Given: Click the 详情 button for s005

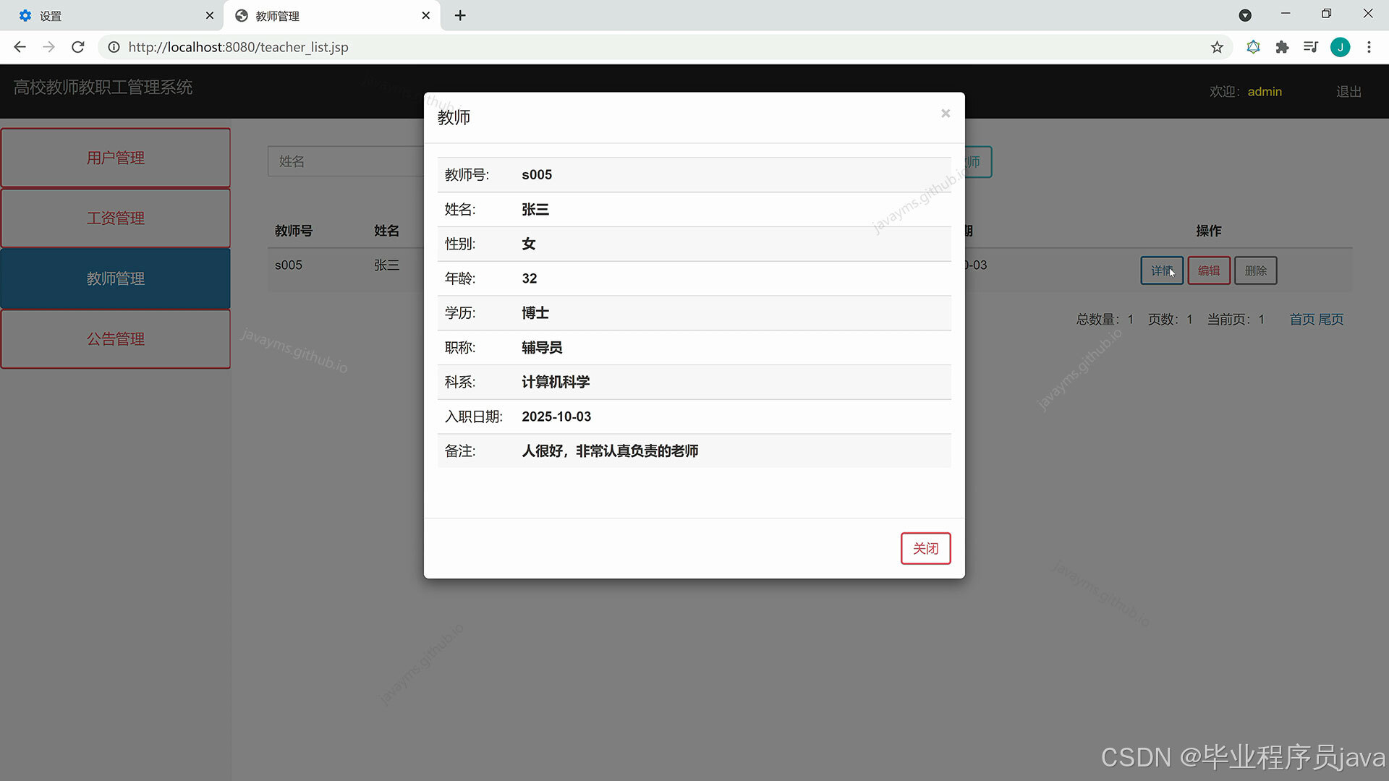Looking at the screenshot, I should click(1162, 270).
